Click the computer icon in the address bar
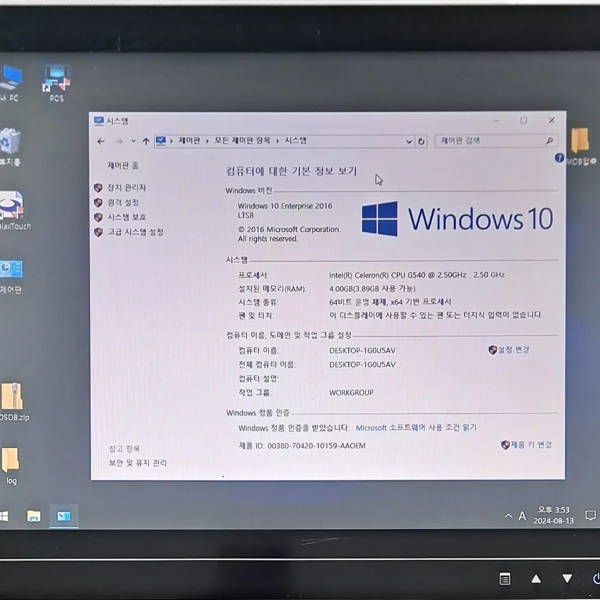The width and height of the screenshot is (600, 600). (x=160, y=141)
